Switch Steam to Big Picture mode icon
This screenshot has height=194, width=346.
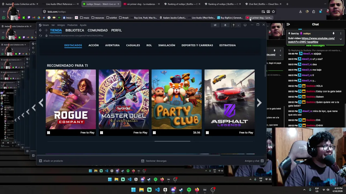(245, 25)
